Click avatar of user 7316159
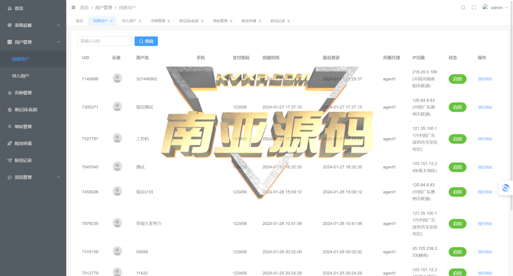Image resolution: width=513 pixels, height=276 pixels. click(117, 251)
